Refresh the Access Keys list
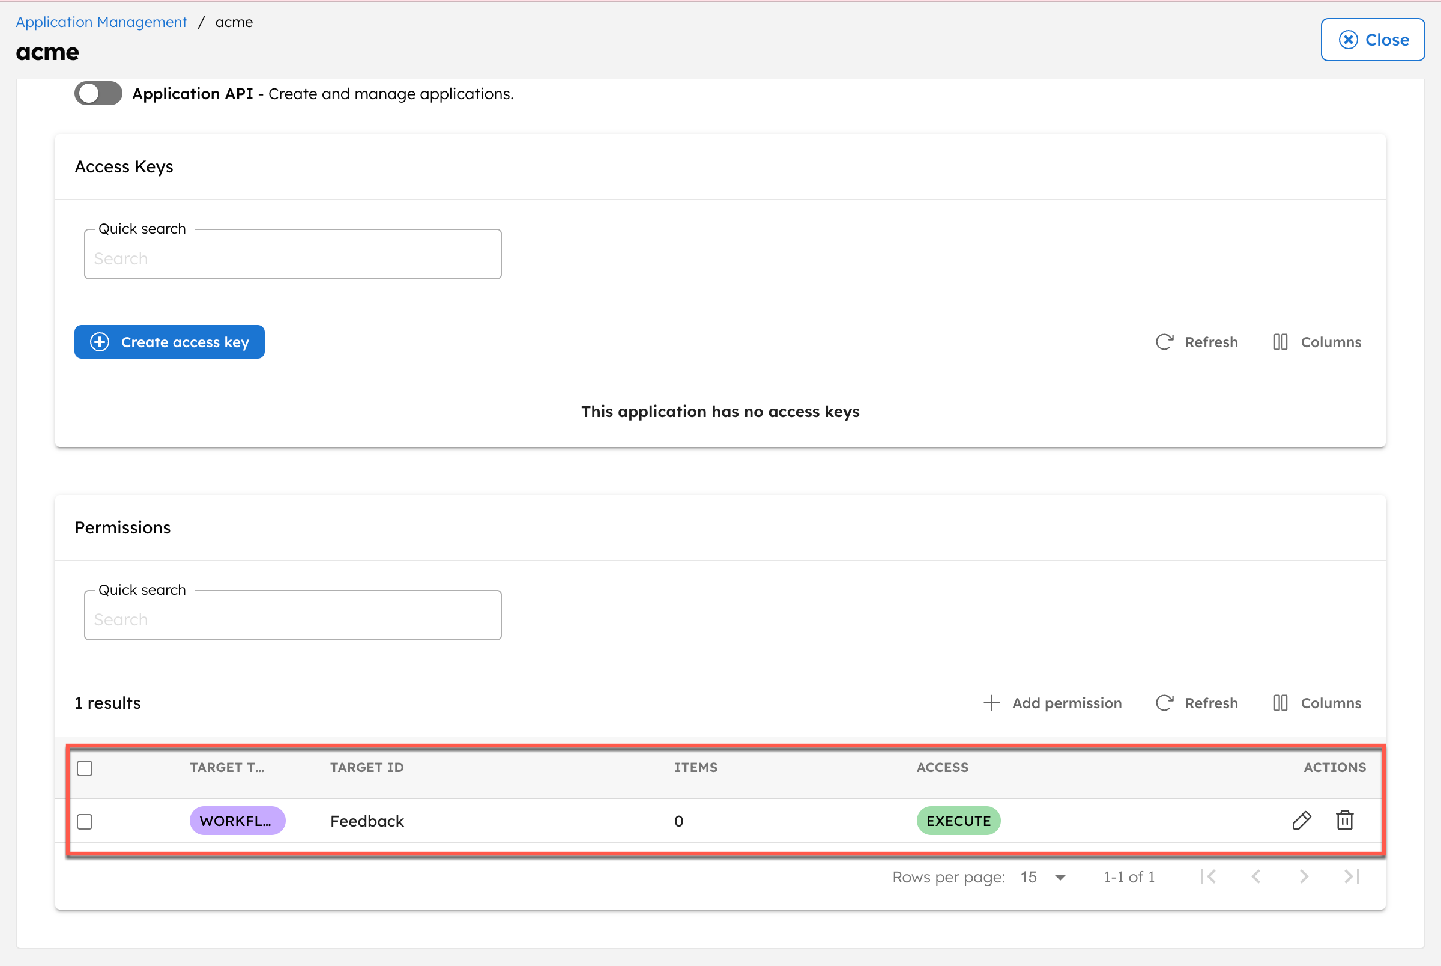This screenshot has height=966, width=1441. click(x=1196, y=342)
